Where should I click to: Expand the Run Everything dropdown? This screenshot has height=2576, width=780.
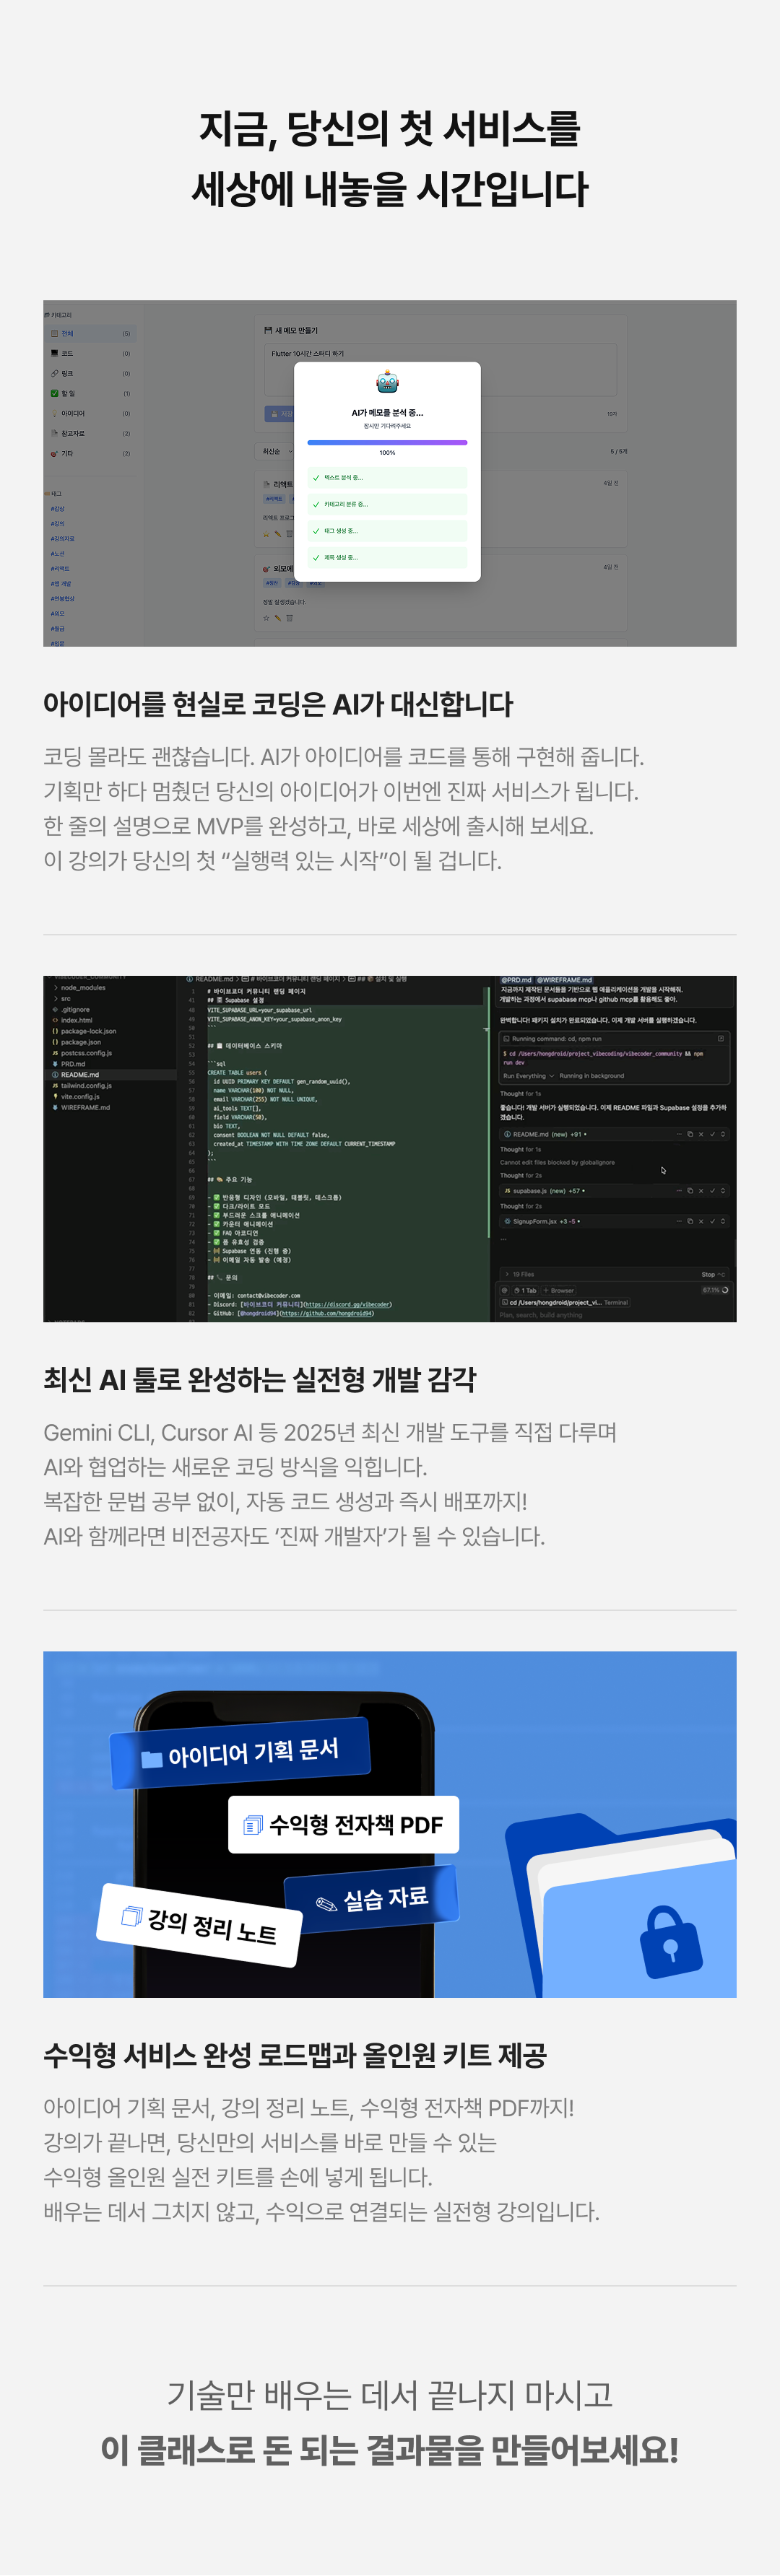click(x=529, y=1076)
